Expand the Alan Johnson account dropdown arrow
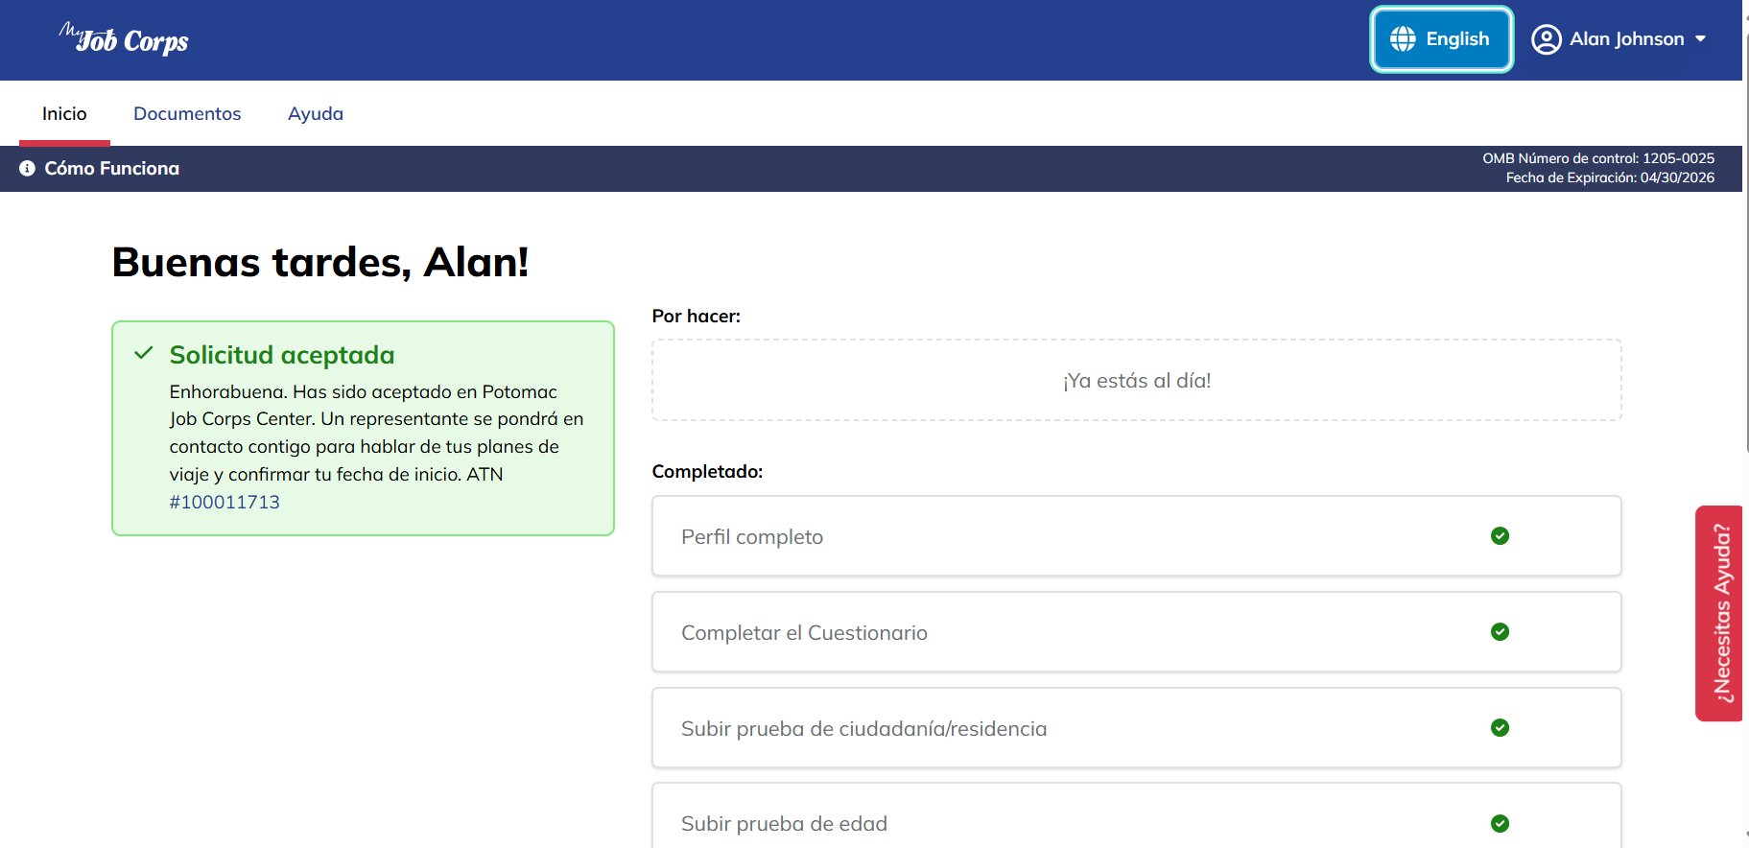This screenshot has height=848, width=1749. point(1700,39)
